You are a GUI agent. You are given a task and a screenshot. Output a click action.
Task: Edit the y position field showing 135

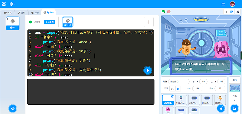point(221,82)
